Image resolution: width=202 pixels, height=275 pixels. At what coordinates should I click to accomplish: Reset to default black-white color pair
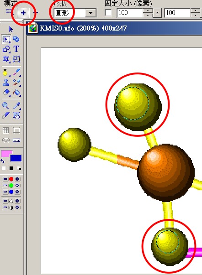click(x=19, y=168)
